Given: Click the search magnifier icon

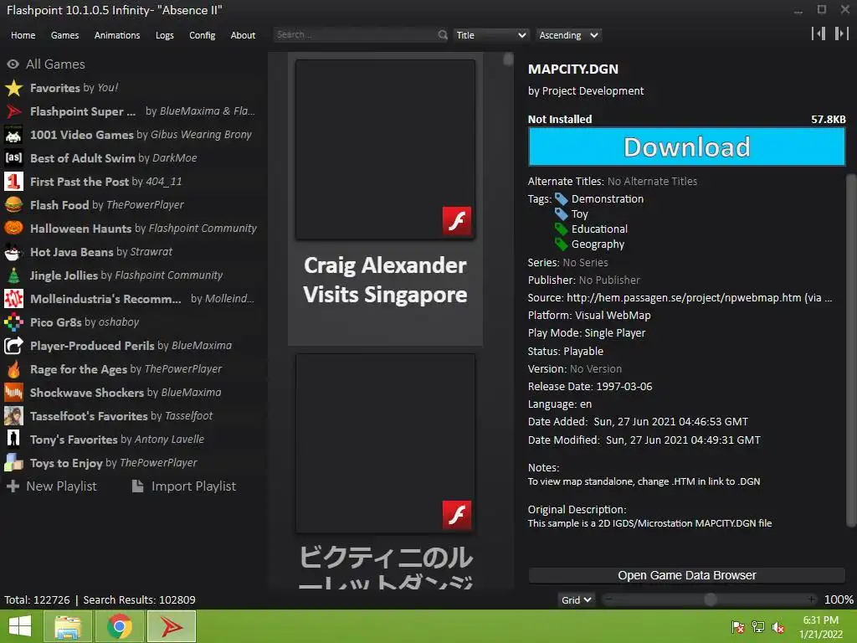Looking at the screenshot, I should (442, 35).
